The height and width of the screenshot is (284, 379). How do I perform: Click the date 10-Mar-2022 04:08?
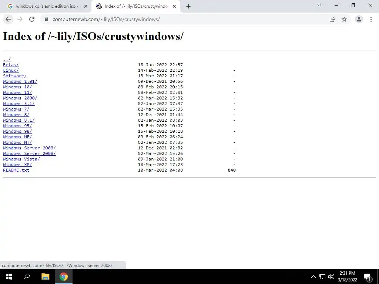pyautogui.click(x=160, y=170)
